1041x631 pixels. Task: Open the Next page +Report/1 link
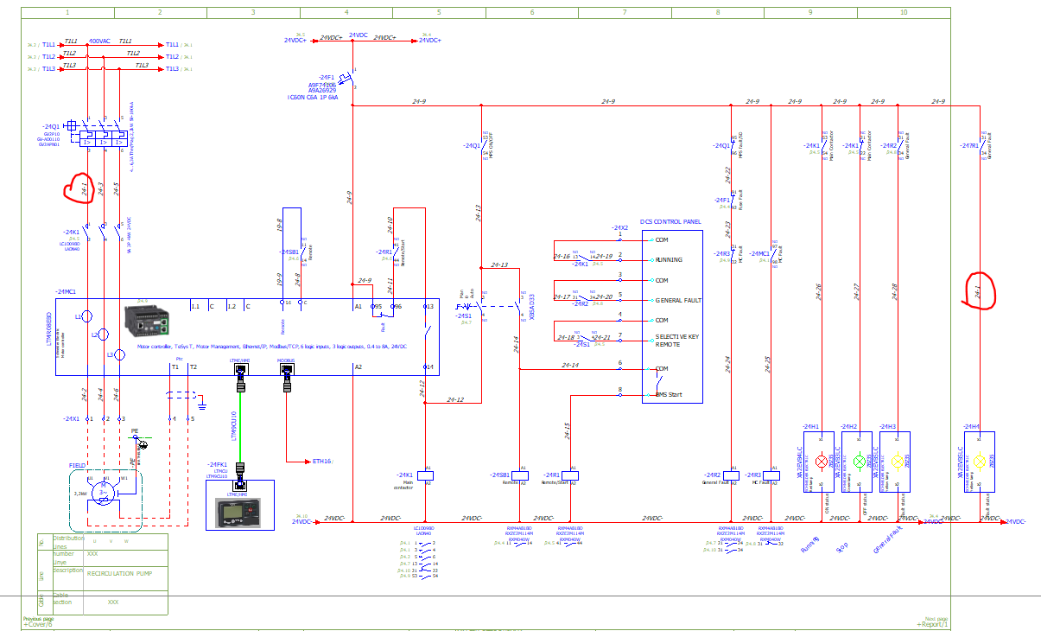pyautogui.click(x=931, y=621)
